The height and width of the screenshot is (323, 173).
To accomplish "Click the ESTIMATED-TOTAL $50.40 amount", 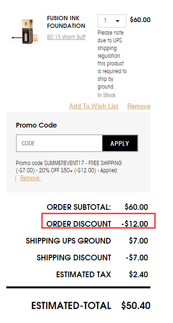I will click(x=136, y=306).
